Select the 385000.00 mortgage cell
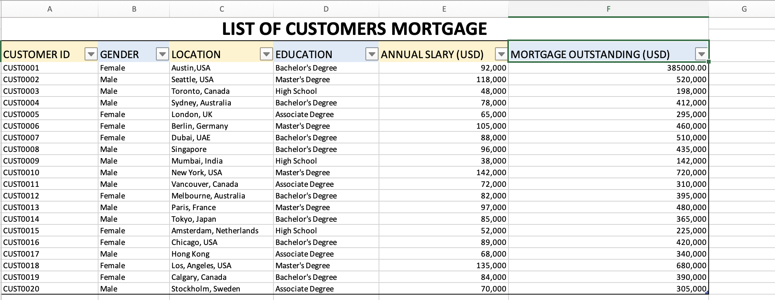 pyautogui.click(x=687, y=68)
